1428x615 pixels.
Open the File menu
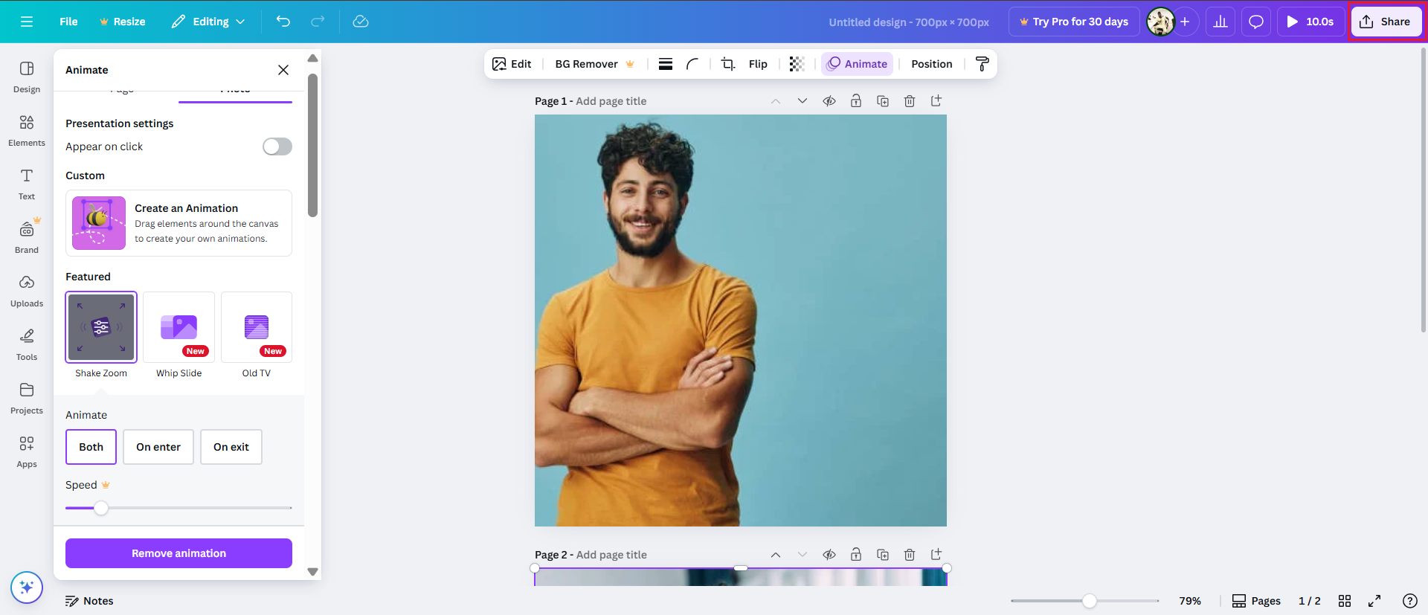pos(68,22)
